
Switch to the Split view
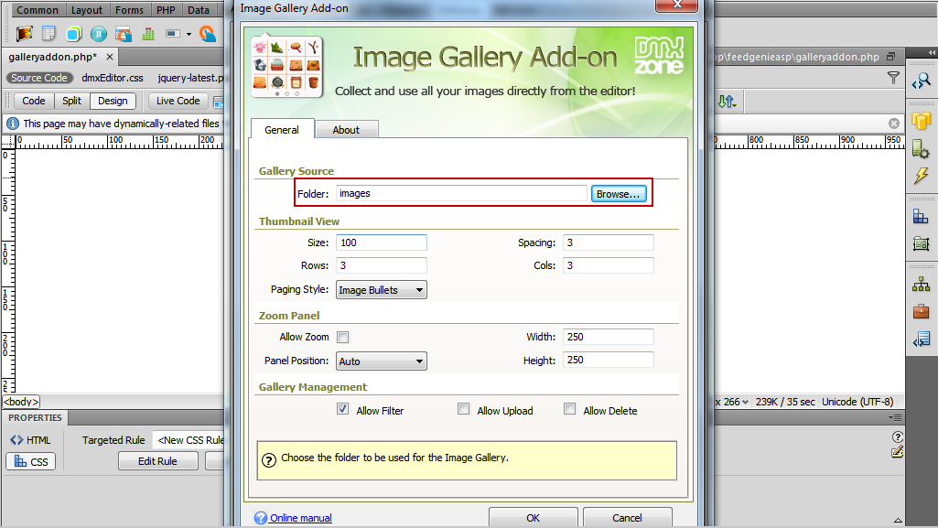(x=71, y=101)
